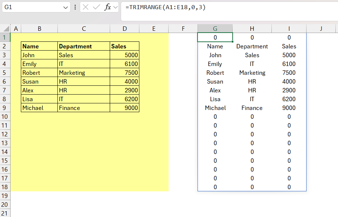Click the 7500 value in column I
The image size is (338, 217).
coord(289,73)
